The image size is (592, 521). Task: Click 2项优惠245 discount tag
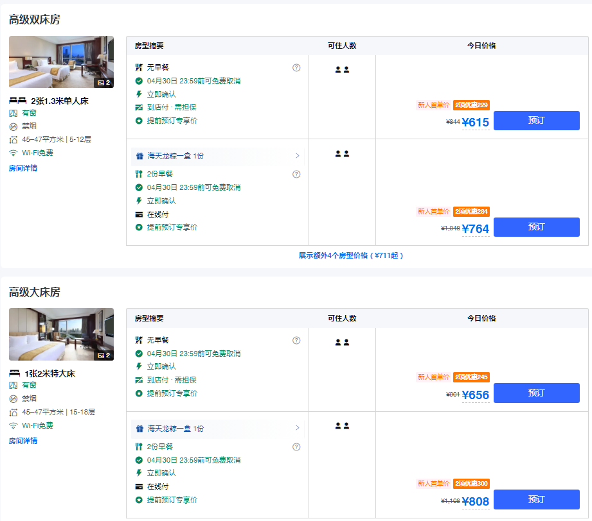coord(471,377)
